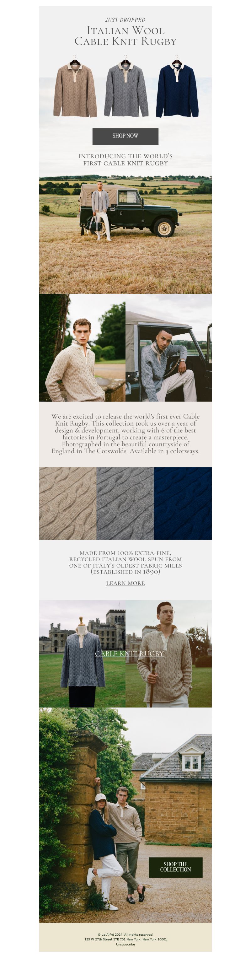Open the photo of man sitting in vehicle door
The height and width of the screenshot is (958, 251).
tap(168, 348)
